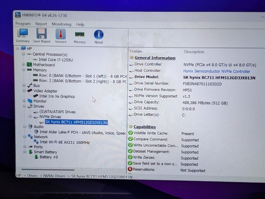Open the Summary toolbar icon

click(x=22, y=33)
